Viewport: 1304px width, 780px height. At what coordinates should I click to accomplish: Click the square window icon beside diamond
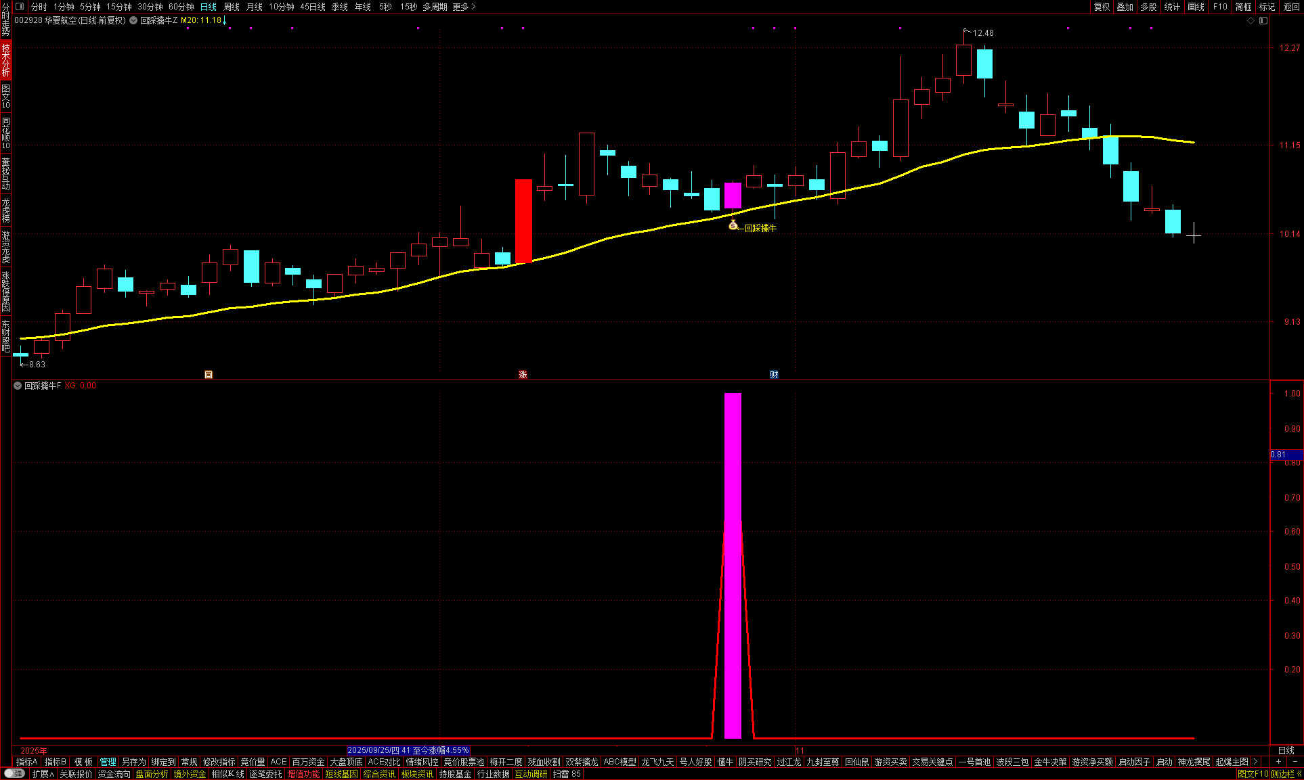point(1263,21)
